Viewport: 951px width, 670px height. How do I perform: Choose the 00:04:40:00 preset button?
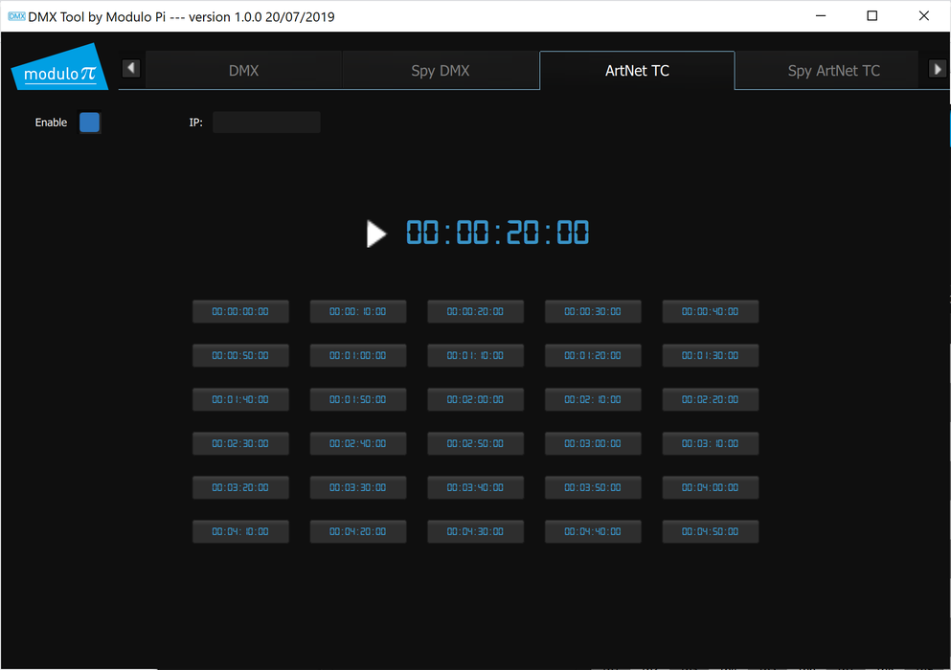pos(593,532)
